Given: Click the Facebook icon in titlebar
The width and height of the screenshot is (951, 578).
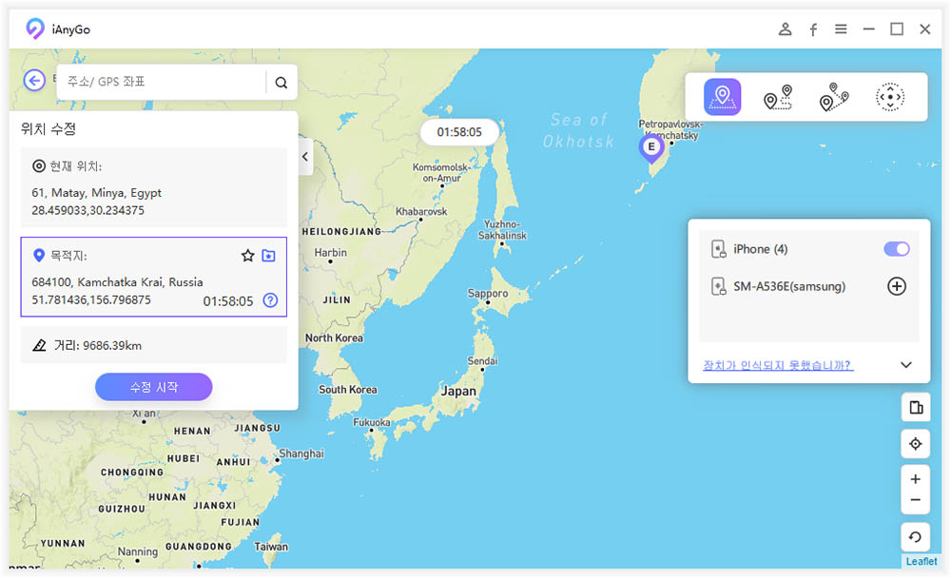Looking at the screenshot, I should click(813, 29).
